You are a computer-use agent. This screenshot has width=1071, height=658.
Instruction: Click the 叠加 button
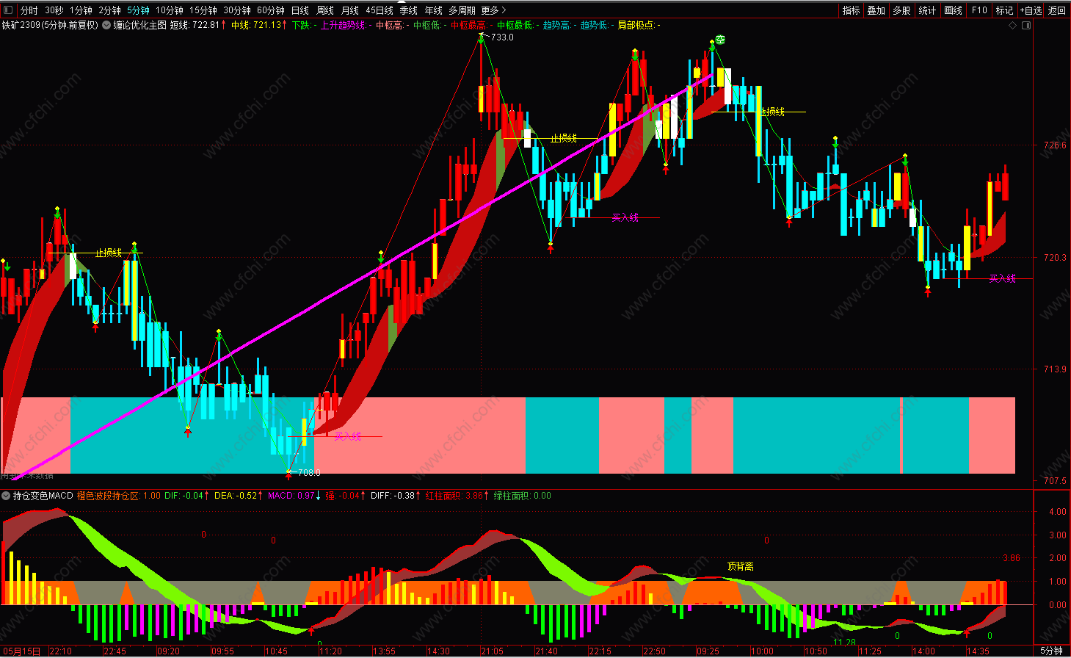coord(876,10)
